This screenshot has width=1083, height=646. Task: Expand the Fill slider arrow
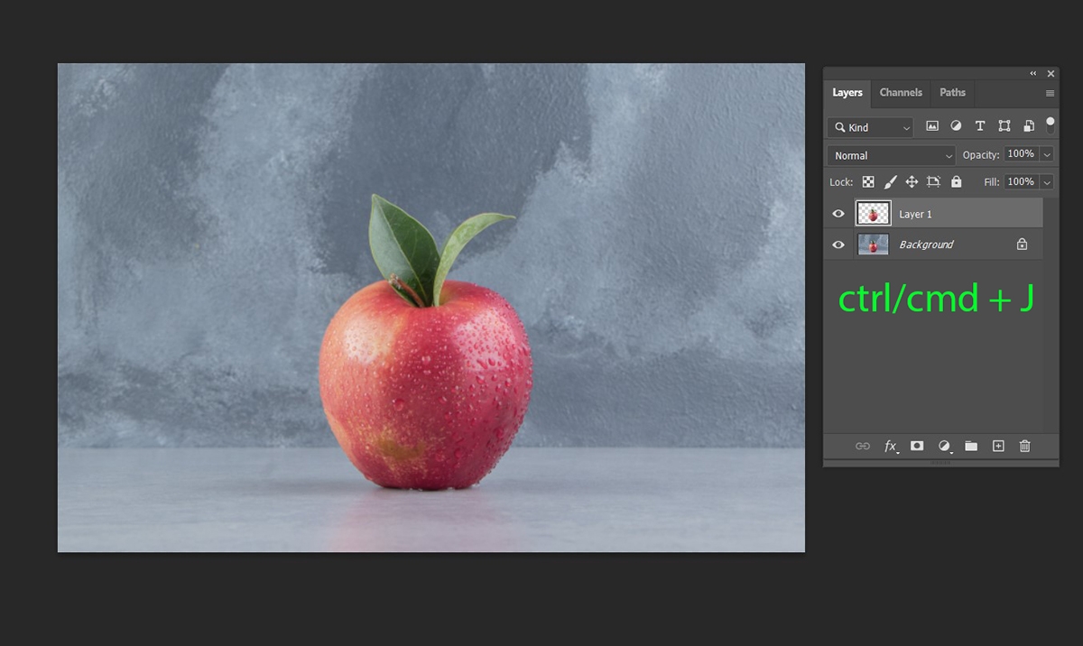click(1047, 182)
